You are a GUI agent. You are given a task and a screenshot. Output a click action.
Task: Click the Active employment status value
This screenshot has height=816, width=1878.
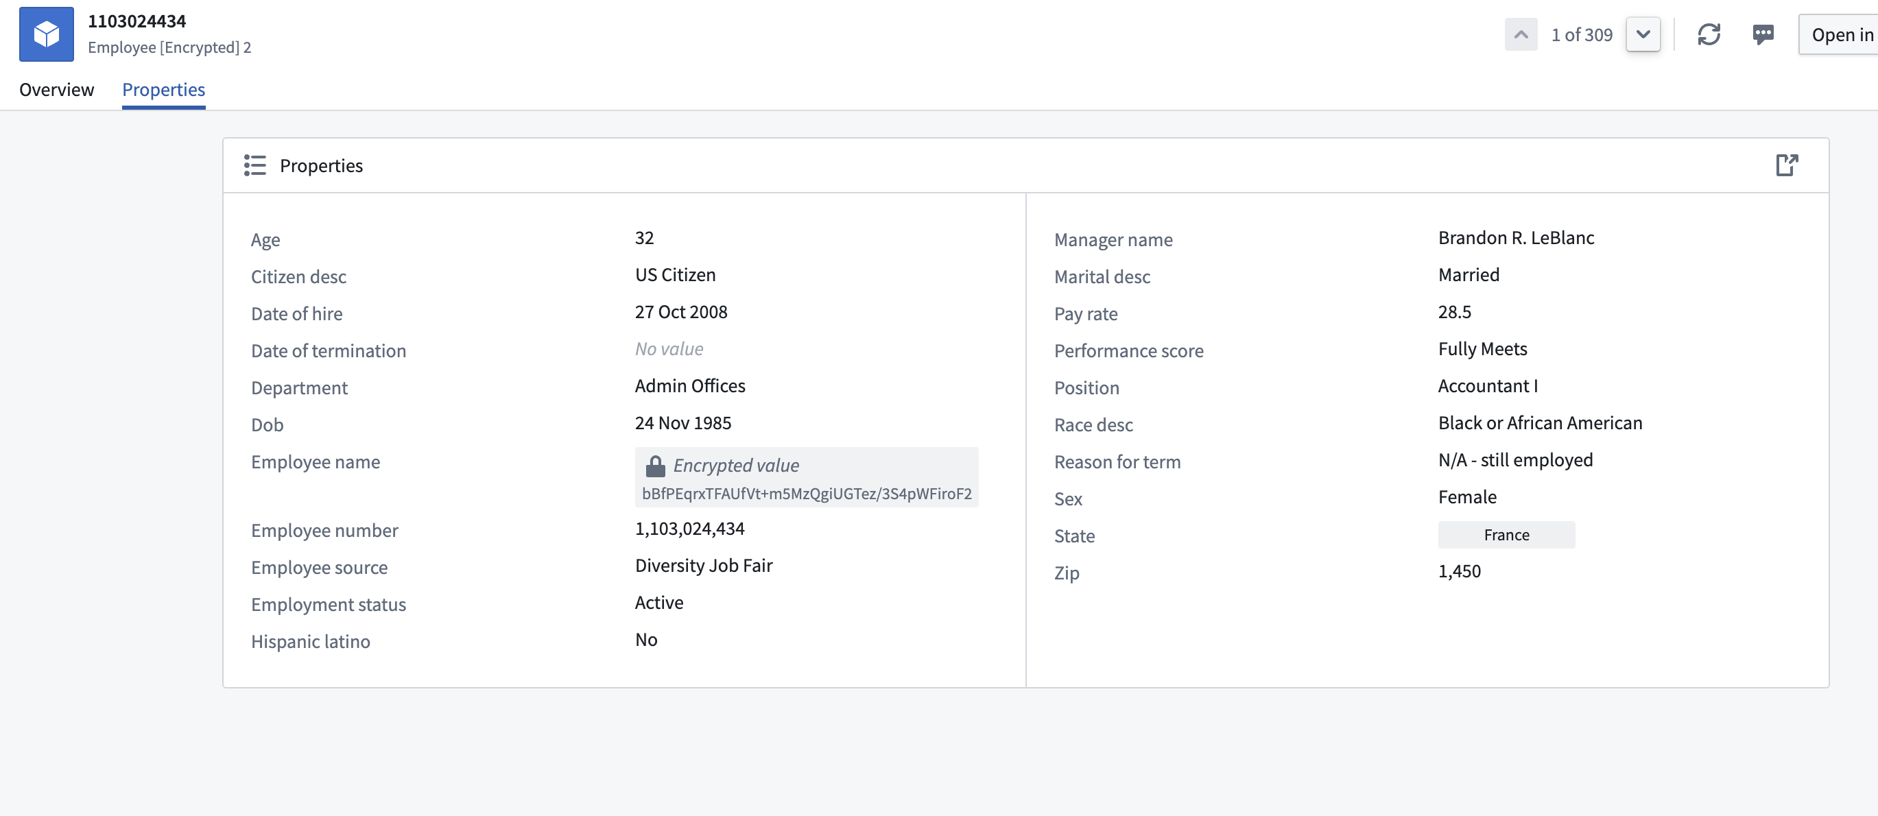pos(658,603)
